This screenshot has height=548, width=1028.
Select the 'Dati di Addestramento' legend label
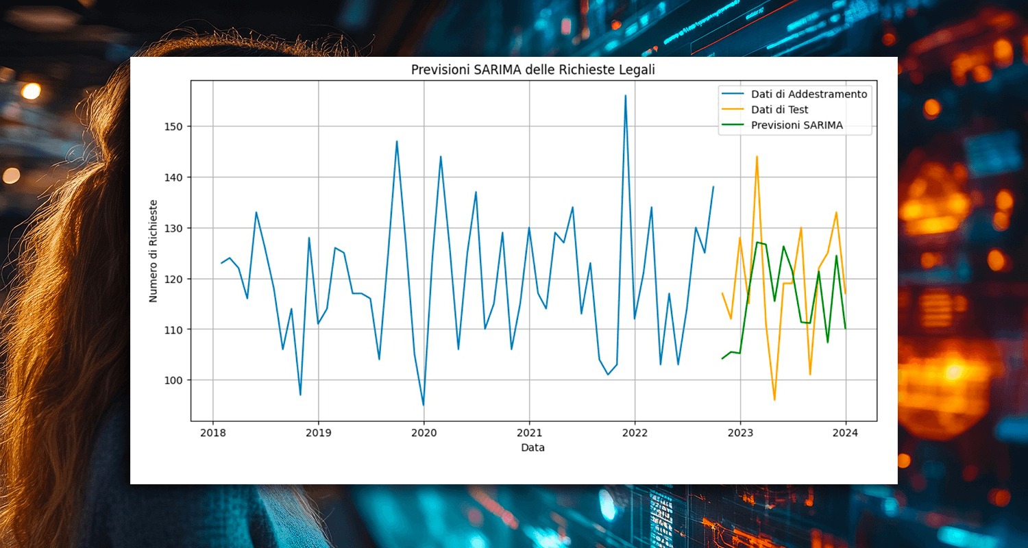coord(809,94)
